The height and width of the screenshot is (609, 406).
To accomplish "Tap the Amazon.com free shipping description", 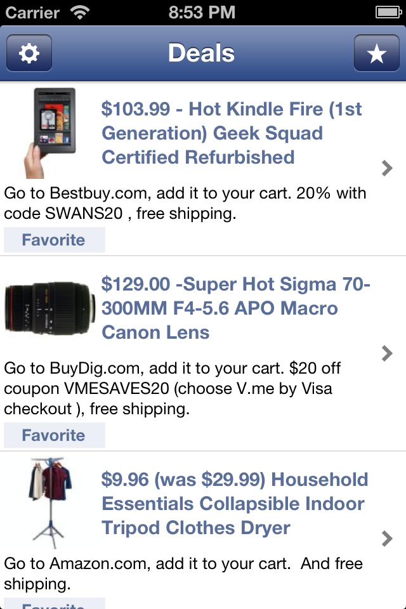I will [183, 573].
